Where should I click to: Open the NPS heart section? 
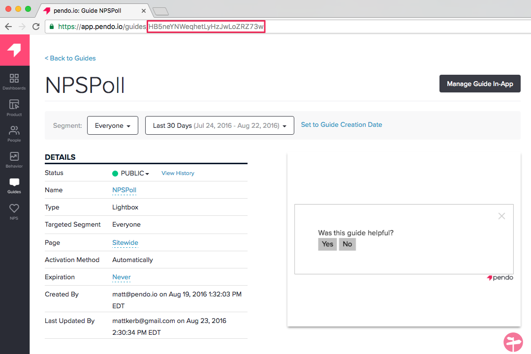tap(14, 212)
